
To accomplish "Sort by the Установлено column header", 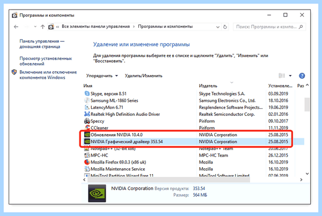I will click(280, 86).
